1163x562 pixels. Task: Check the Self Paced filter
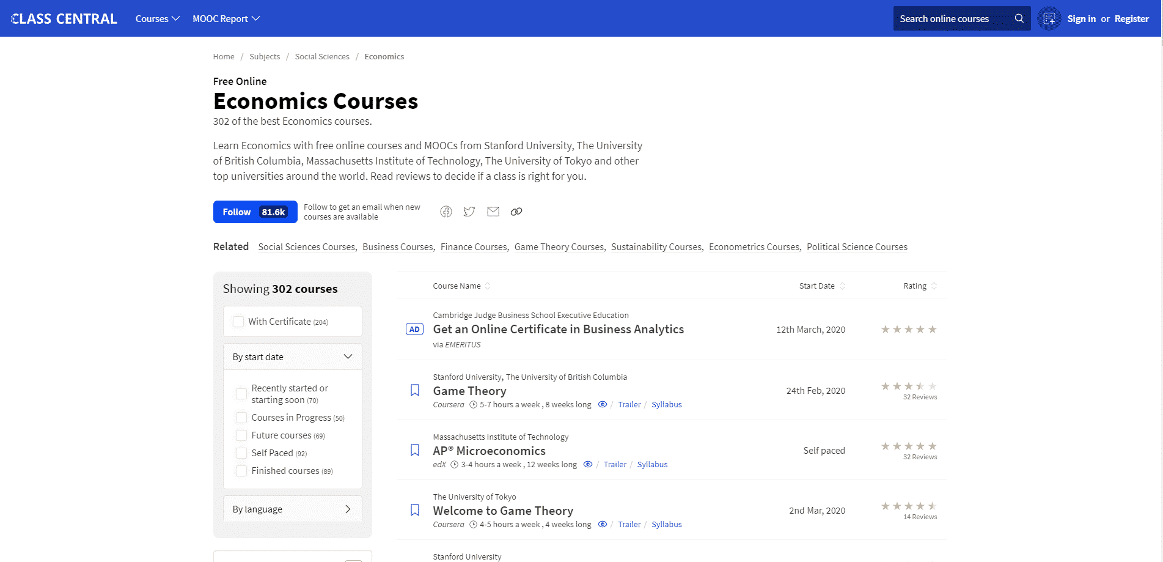coord(241,453)
